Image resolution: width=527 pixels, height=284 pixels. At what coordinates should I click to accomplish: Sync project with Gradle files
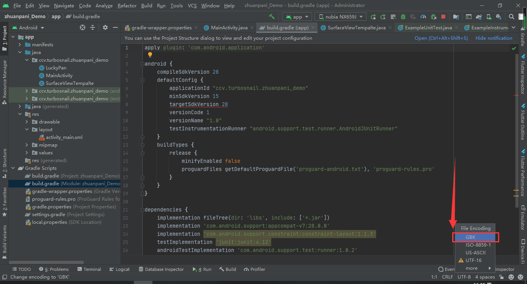[x=478, y=17]
